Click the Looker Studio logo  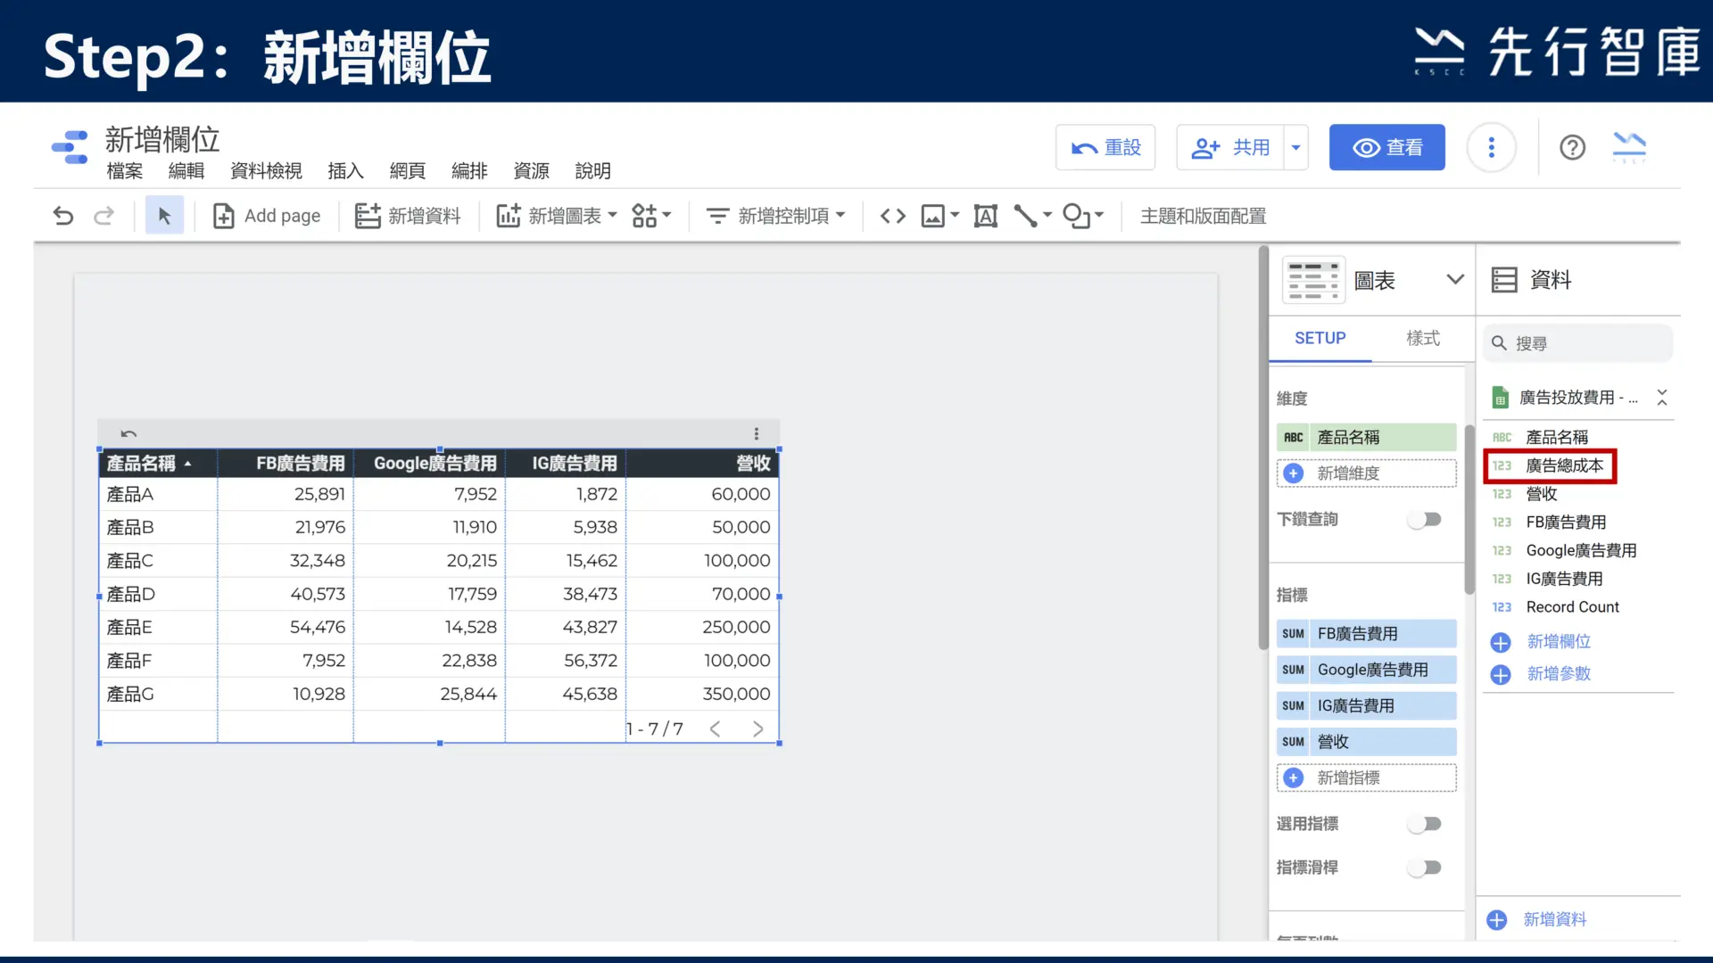click(x=70, y=147)
